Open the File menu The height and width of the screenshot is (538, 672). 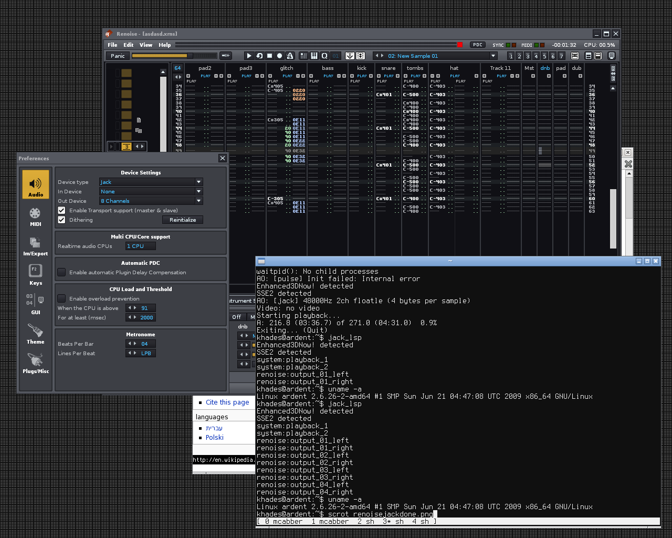pyautogui.click(x=112, y=45)
